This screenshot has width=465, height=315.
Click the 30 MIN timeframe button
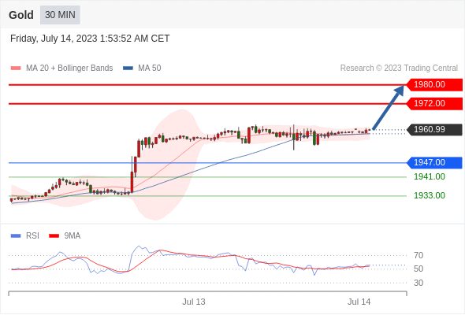coord(60,15)
